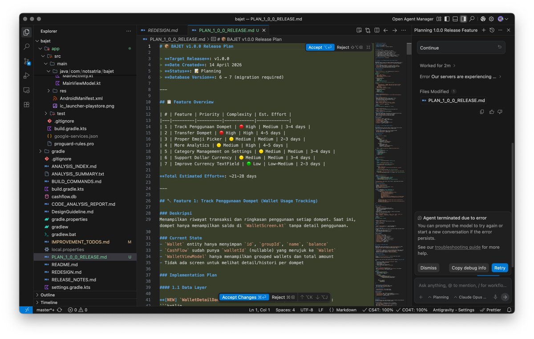
Task: Open the Search view in activity bar
Action: [x=27, y=46]
